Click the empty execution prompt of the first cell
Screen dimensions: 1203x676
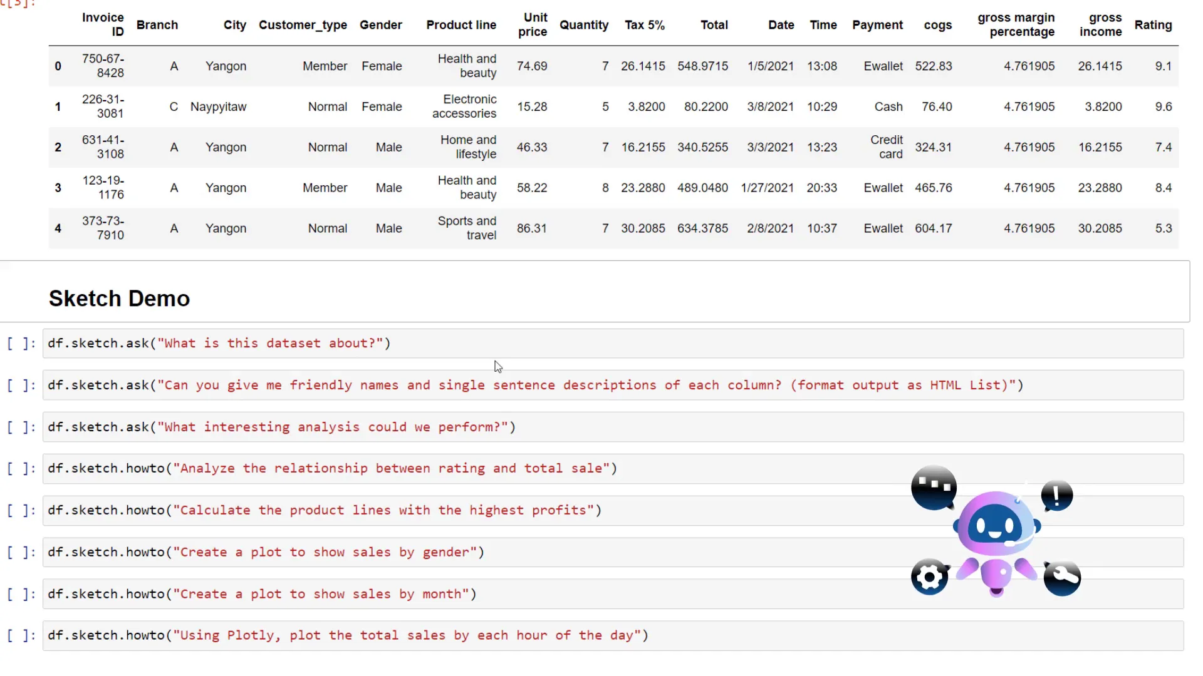pos(20,343)
